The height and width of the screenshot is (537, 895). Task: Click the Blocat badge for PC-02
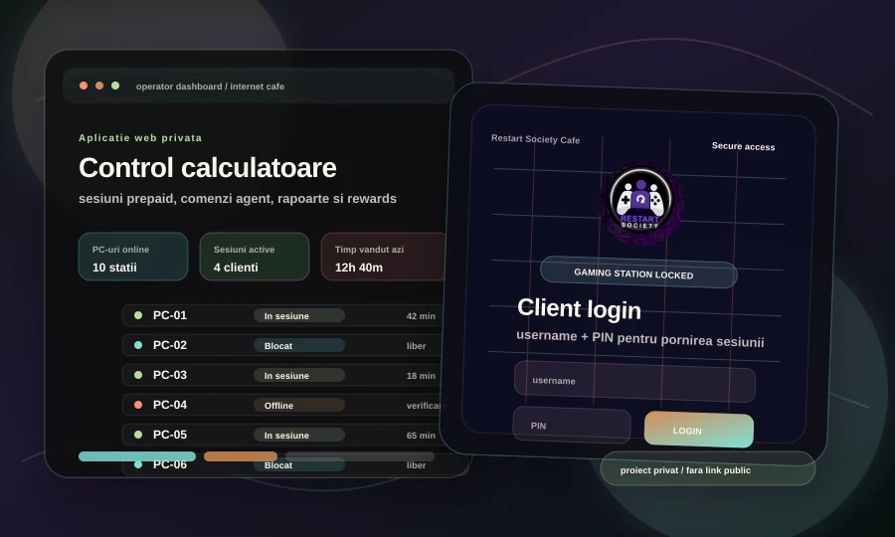point(299,345)
